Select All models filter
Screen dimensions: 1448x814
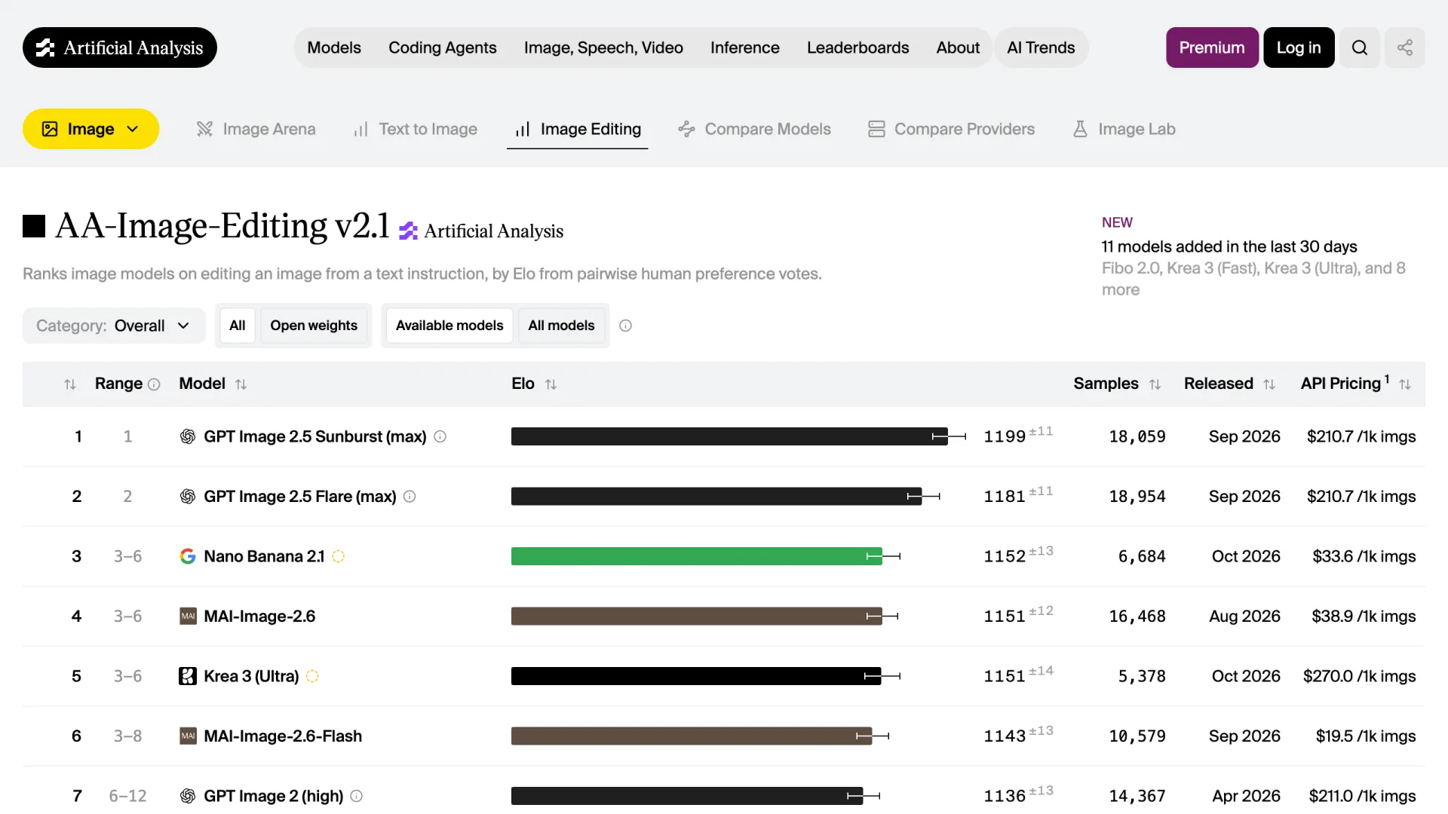561,326
